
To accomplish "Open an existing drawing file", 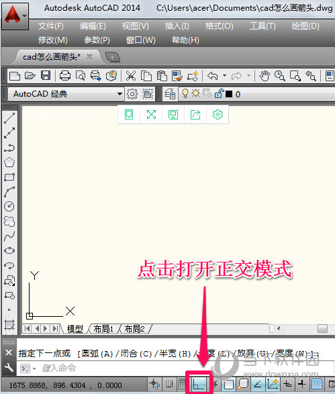I will 30,76.
